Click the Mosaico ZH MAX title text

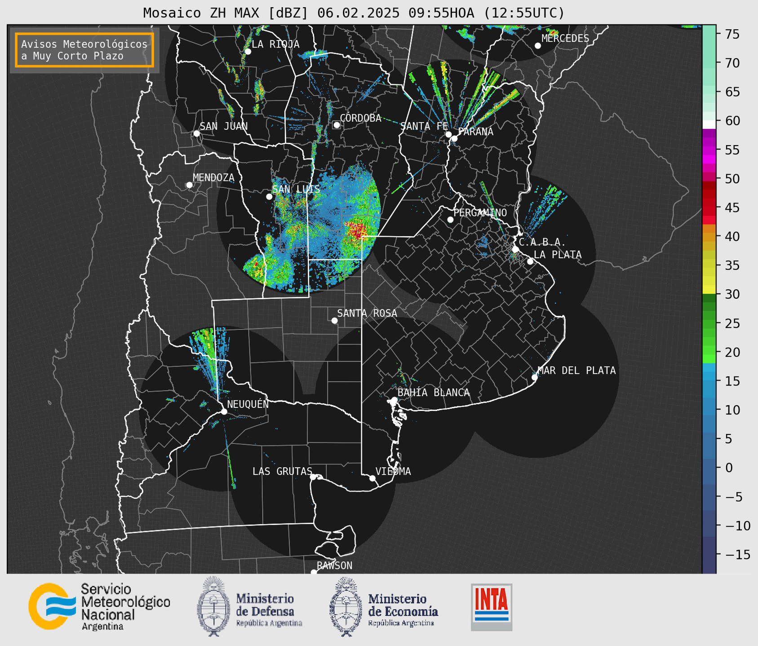point(354,13)
